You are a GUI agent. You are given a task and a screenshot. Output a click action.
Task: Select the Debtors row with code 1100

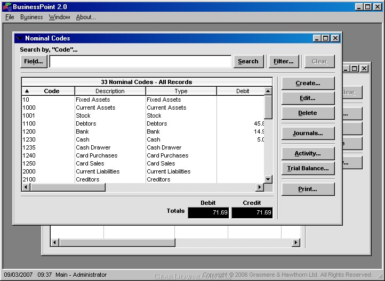[x=86, y=123]
